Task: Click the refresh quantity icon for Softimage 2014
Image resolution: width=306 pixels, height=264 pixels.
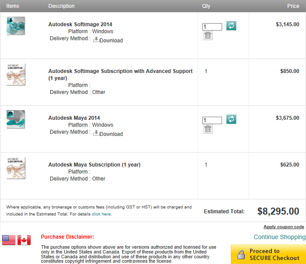Action: 231,26
